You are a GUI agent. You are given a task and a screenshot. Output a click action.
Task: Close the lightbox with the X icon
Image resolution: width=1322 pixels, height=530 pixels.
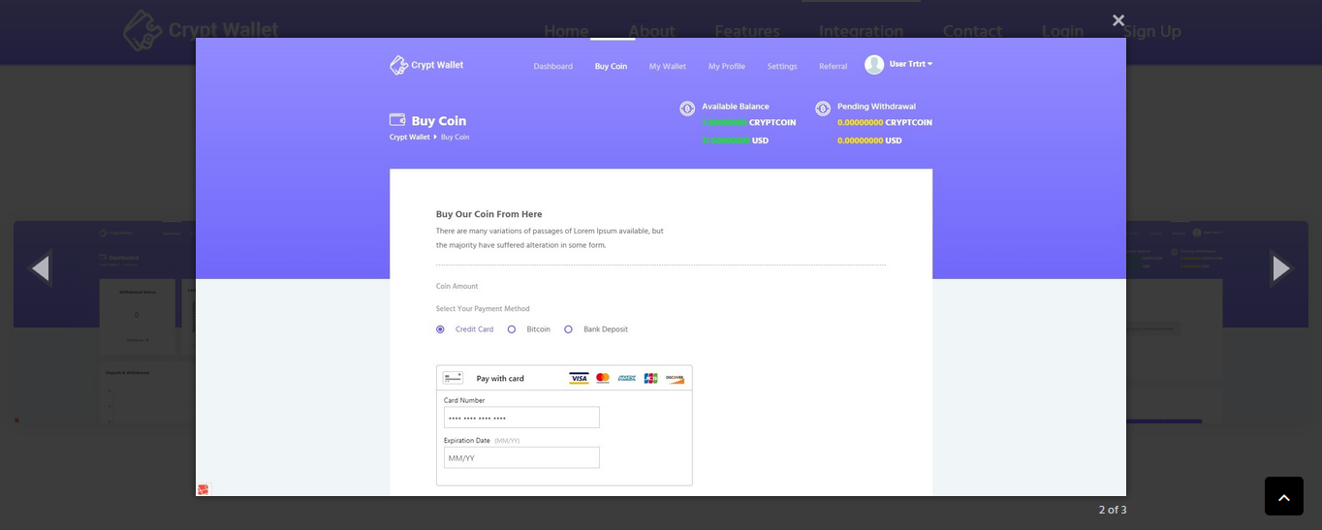tap(1117, 20)
